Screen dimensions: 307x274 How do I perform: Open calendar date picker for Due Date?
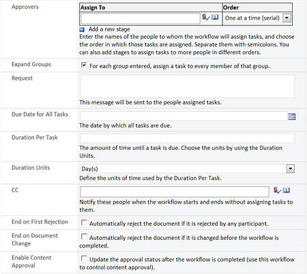pyautogui.click(x=291, y=117)
